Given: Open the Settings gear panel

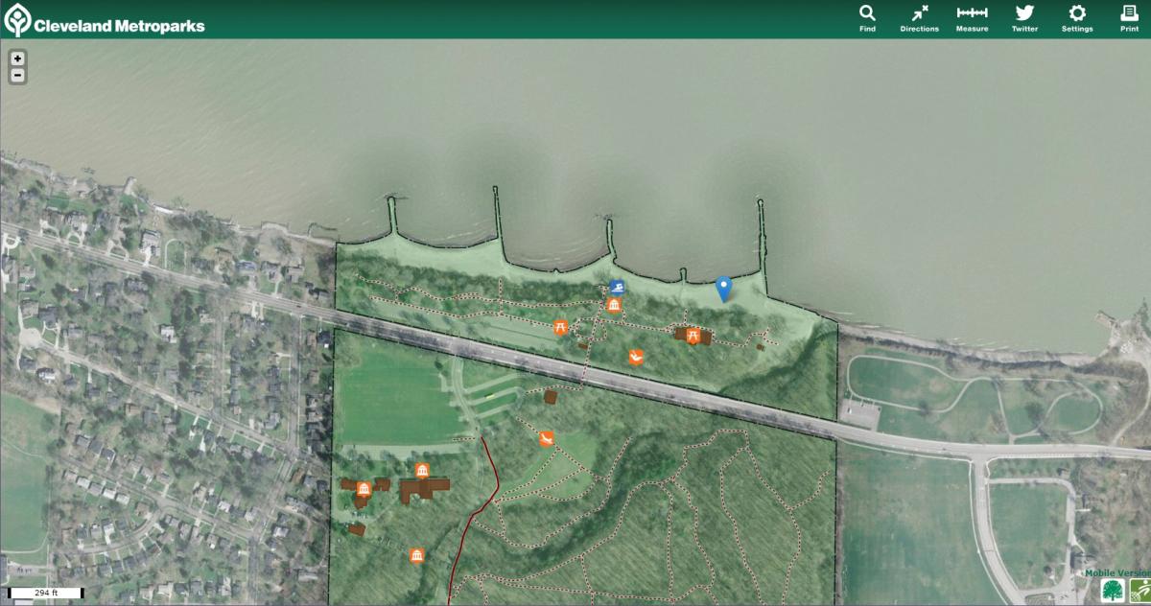Looking at the screenshot, I should click(x=1077, y=18).
